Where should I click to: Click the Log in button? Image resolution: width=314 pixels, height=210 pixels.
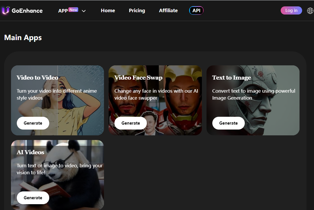(291, 10)
